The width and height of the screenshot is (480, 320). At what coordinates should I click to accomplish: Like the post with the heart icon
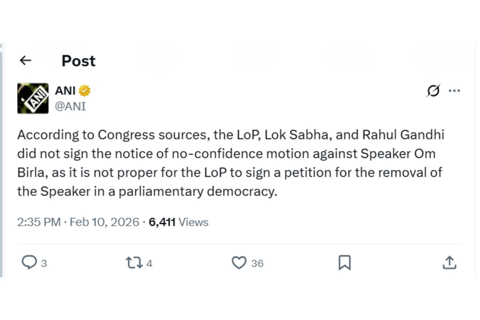click(239, 263)
